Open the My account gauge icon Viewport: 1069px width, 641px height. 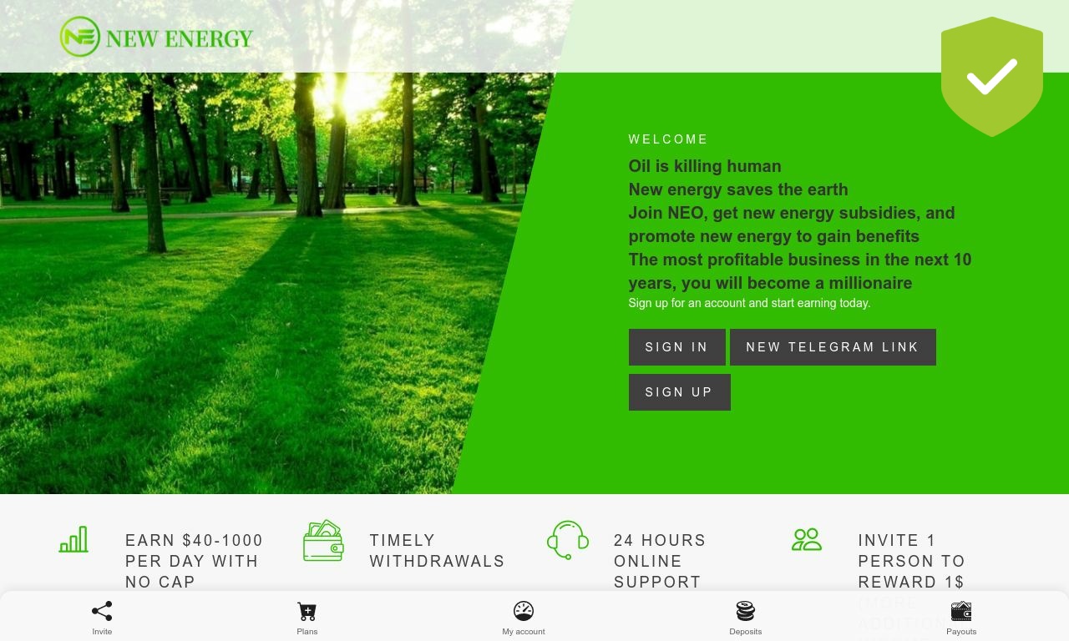524,612
